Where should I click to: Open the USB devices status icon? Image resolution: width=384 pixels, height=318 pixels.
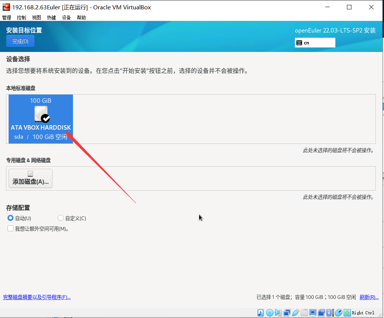coord(296,313)
